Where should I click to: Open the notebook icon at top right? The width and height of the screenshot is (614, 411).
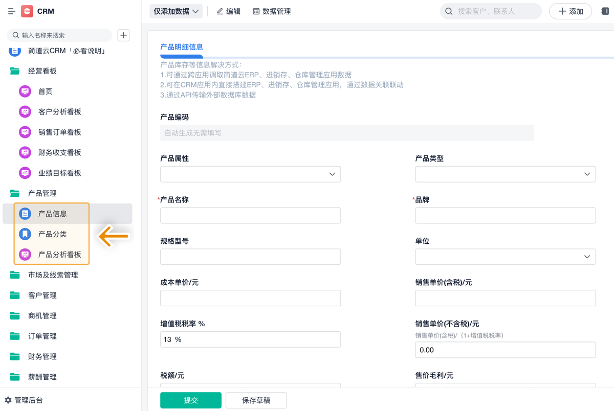click(605, 11)
